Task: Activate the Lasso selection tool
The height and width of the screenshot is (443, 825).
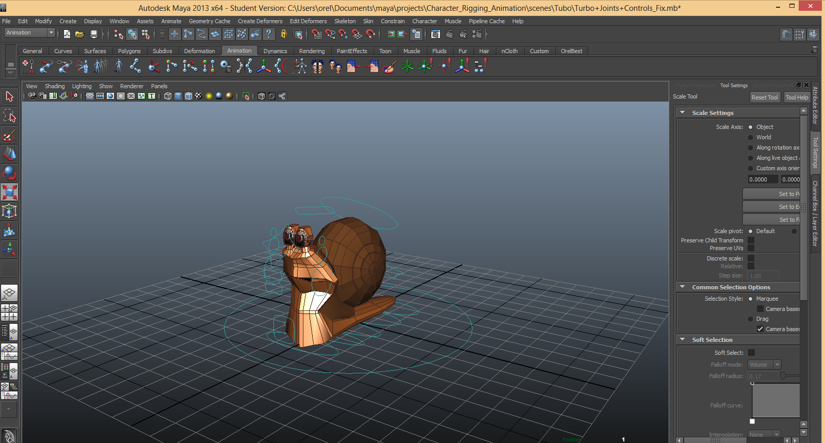Action: (x=9, y=116)
